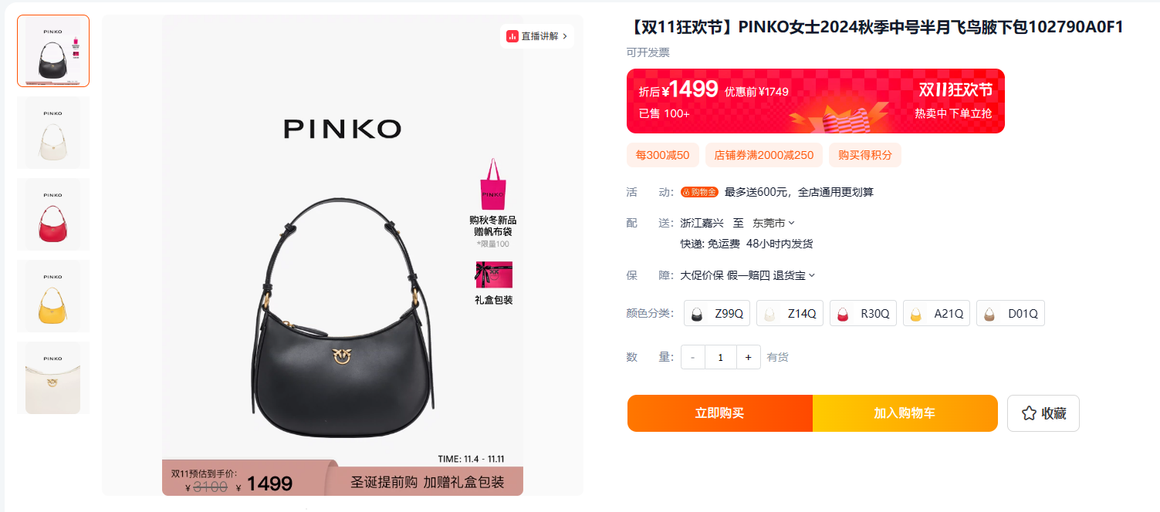The width and height of the screenshot is (1160, 512).
Task: Click the star icon on 收藏 button
Action: pos(1029,413)
